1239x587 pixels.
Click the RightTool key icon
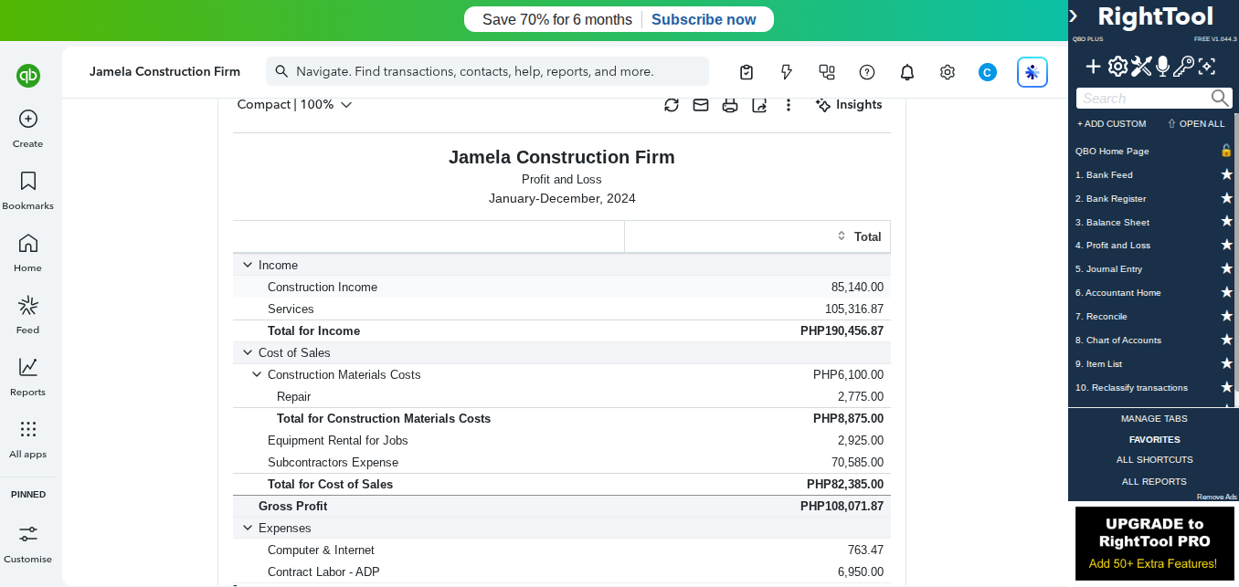[x=1183, y=66]
